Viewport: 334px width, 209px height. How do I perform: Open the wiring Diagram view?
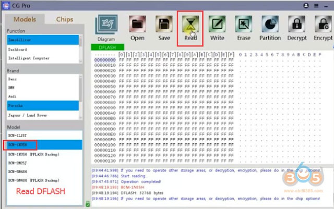[106, 24]
